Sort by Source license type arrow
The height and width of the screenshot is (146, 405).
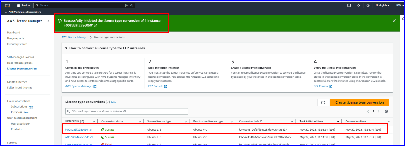pos(186,122)
